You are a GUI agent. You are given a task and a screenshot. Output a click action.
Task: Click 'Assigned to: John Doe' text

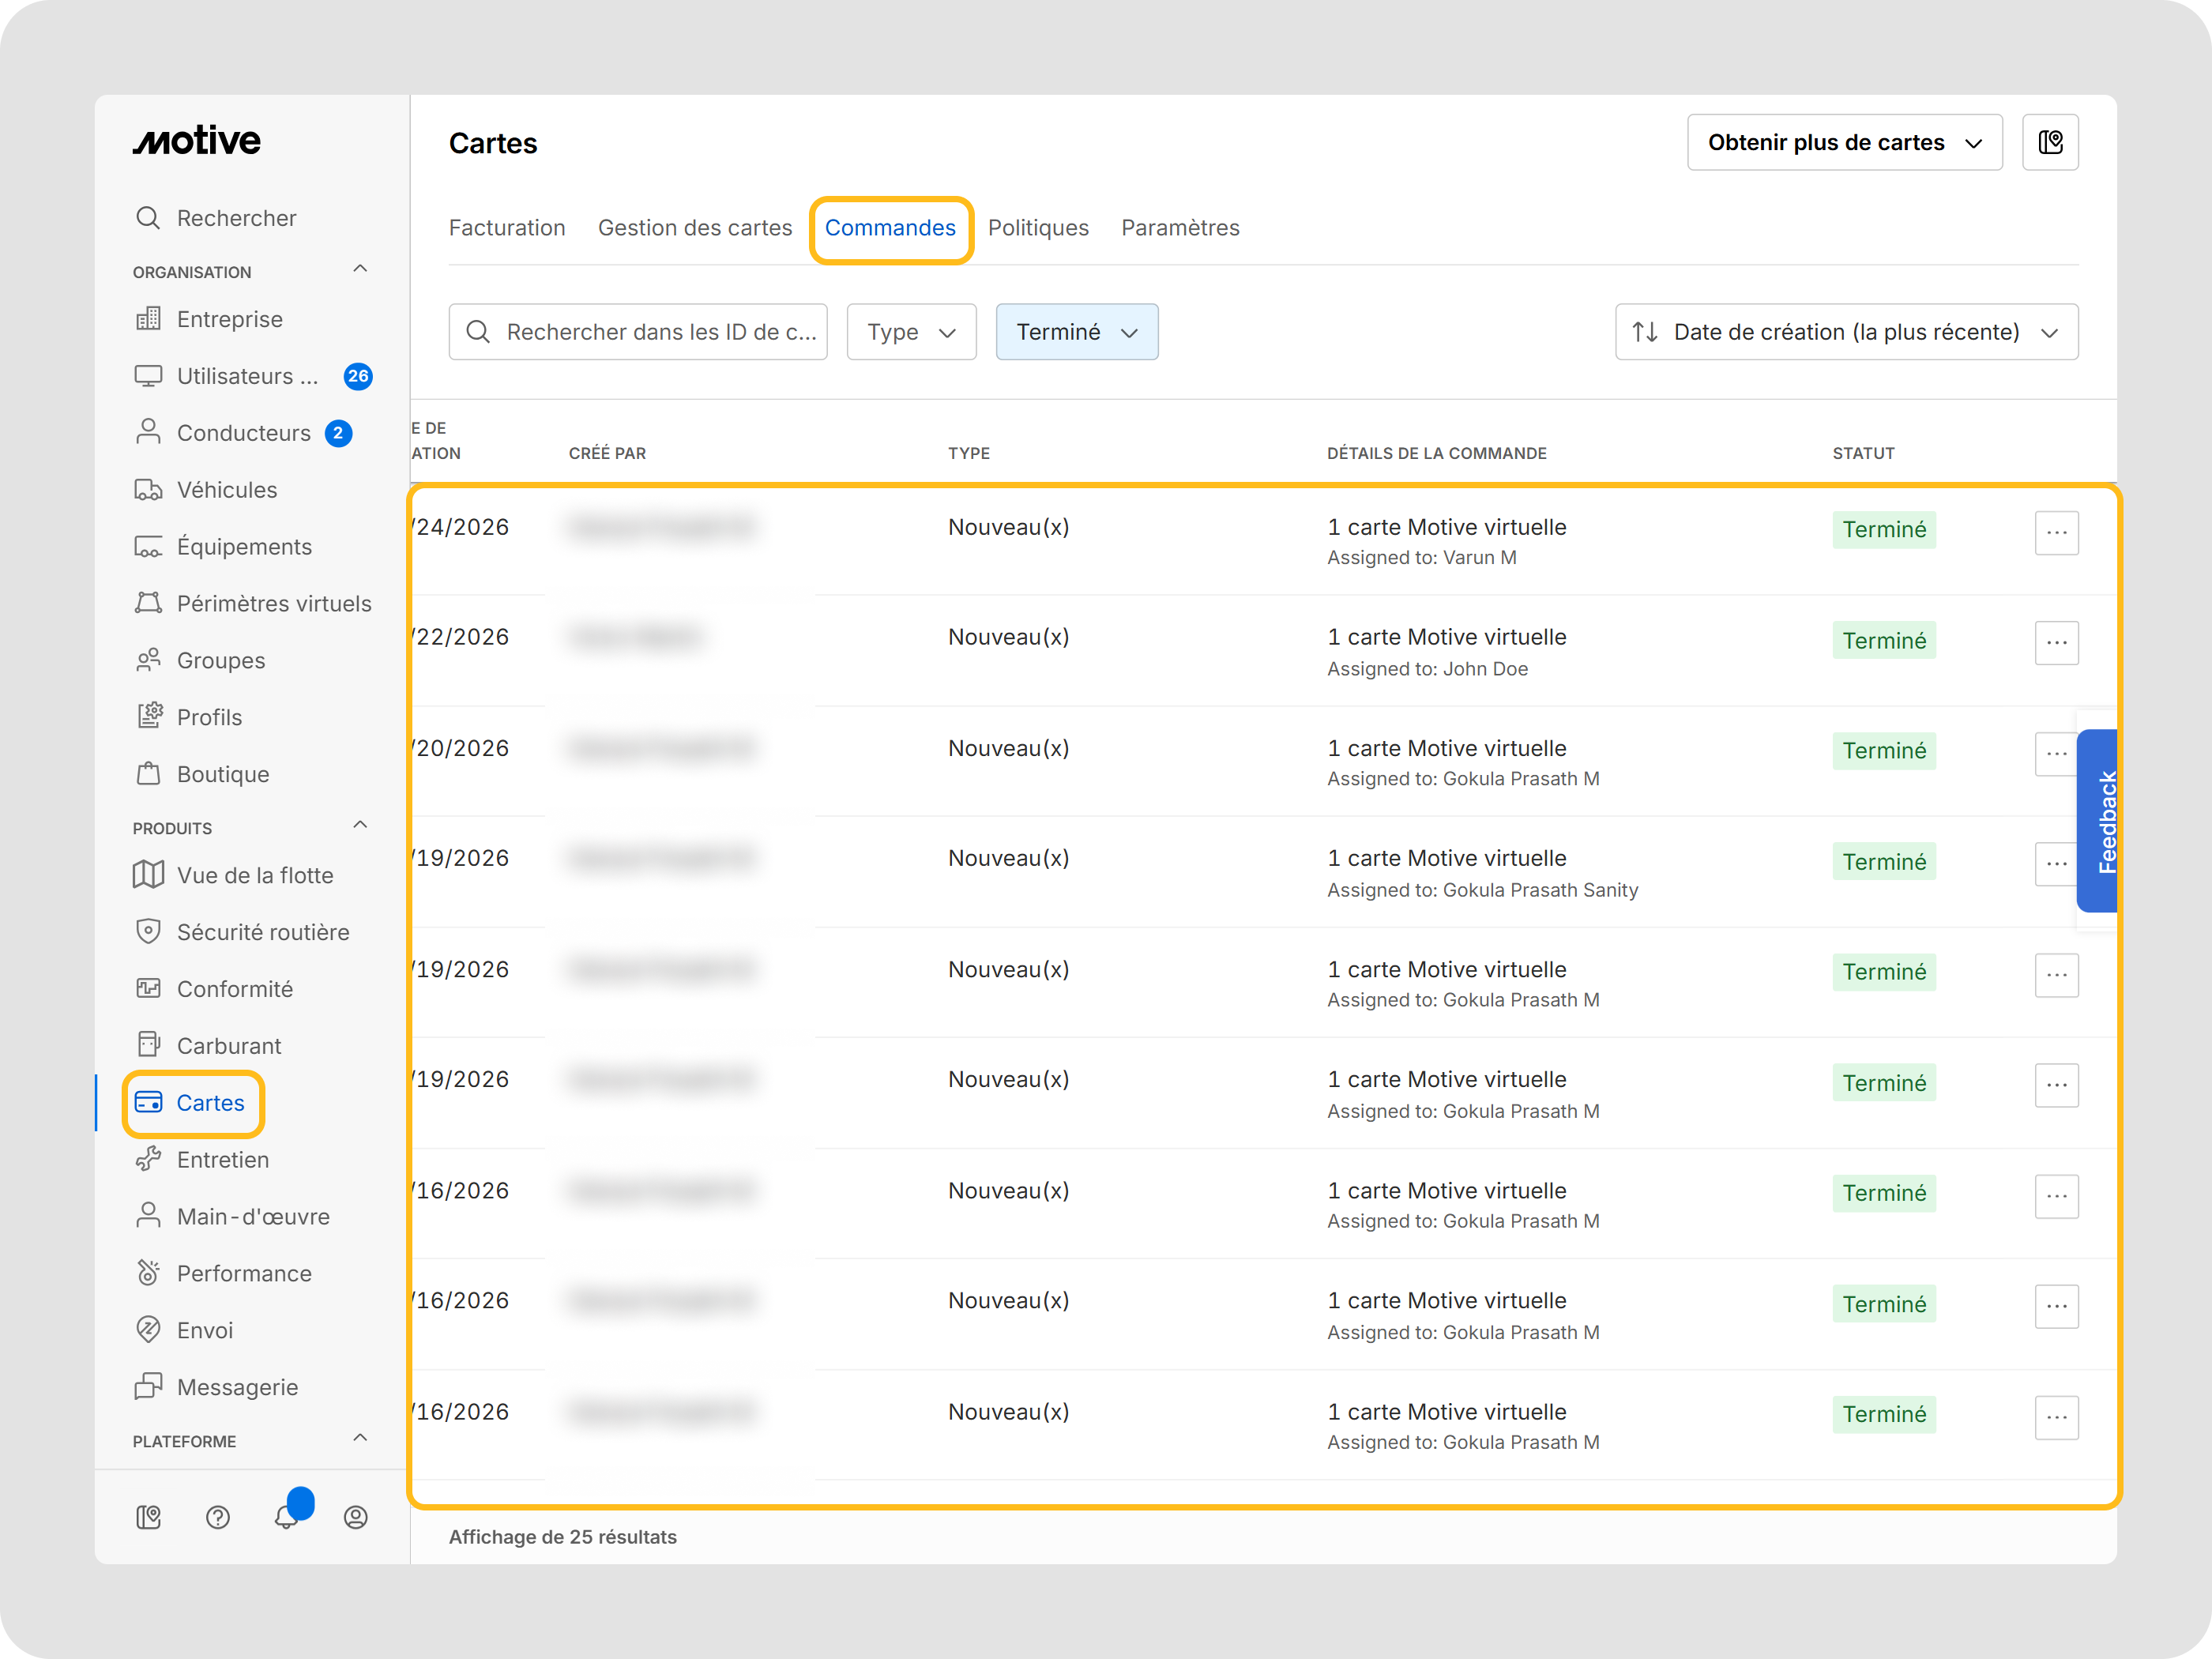click(1428, 669)
